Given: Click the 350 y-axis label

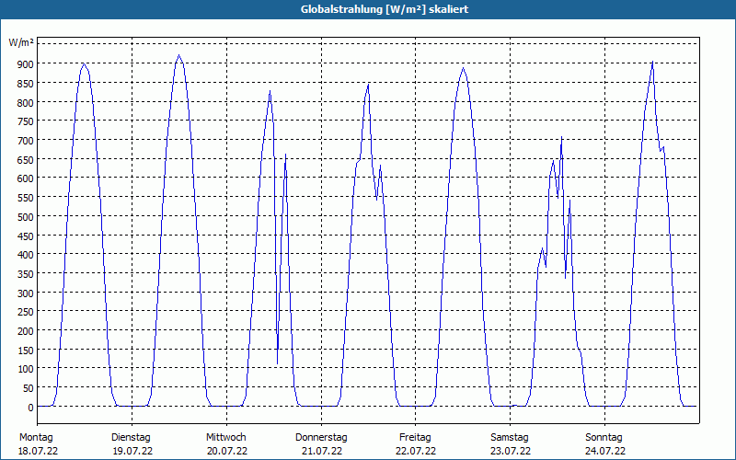Looking at the screenshot, I should point(26,274).
